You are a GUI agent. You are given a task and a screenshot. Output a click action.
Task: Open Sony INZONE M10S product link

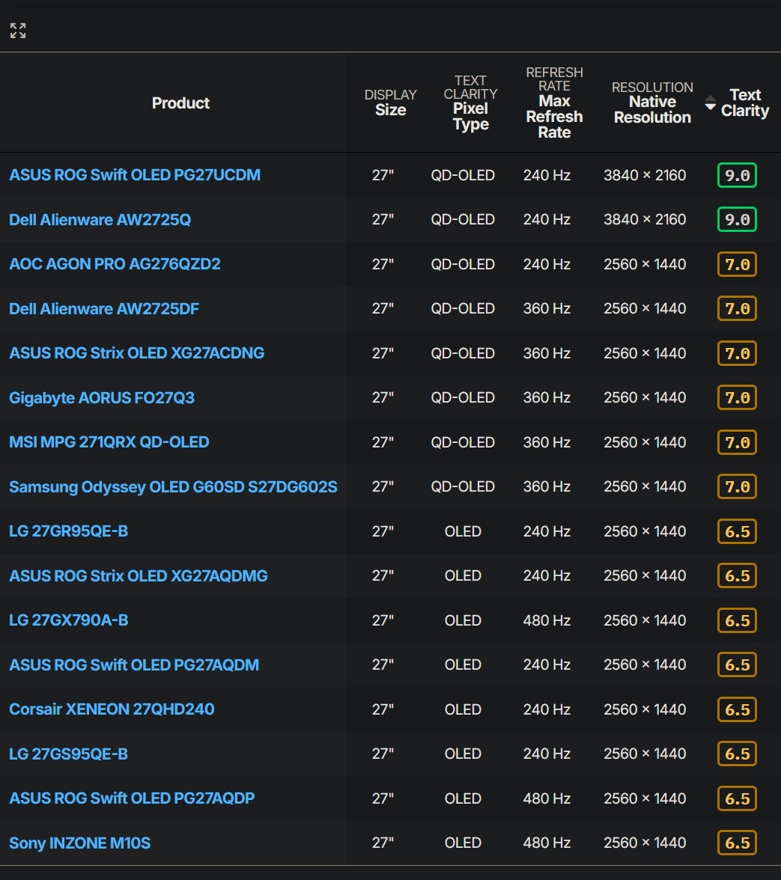(x=79, y=843)
